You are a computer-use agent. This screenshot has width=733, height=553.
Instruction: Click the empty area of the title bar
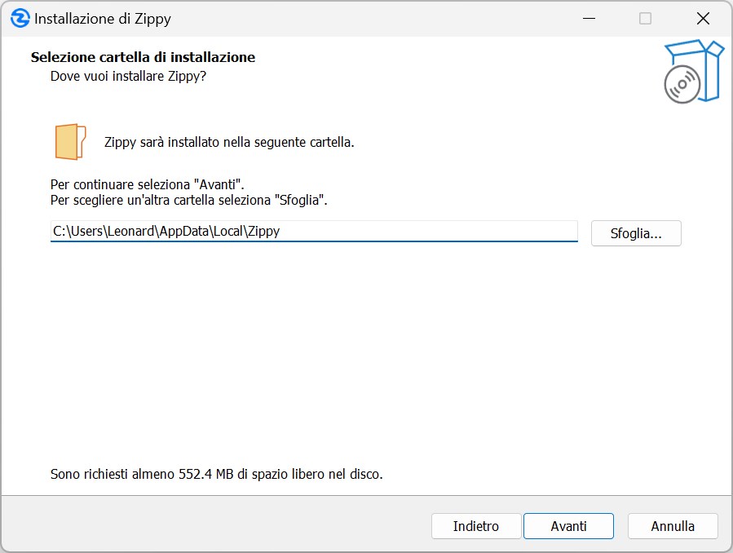(367, 19)
